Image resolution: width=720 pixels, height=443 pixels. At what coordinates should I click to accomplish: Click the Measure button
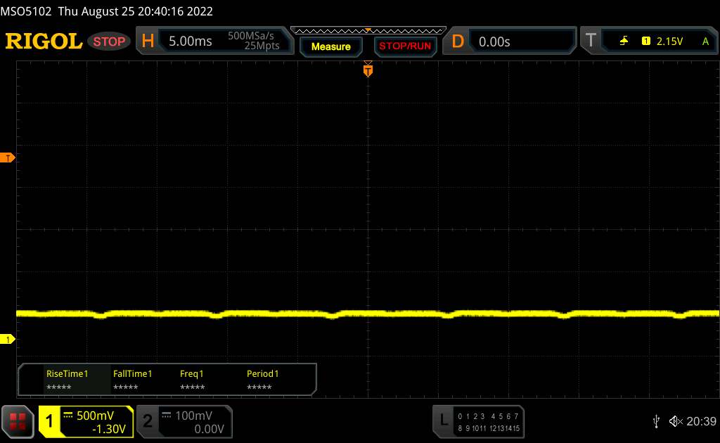point(330,46)
